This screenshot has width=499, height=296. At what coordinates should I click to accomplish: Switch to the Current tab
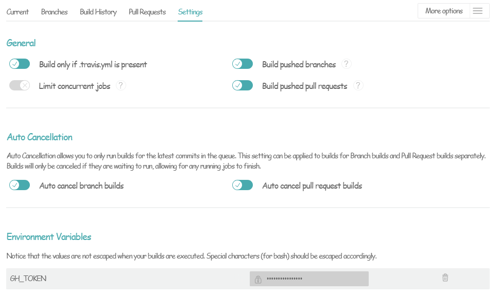point(18,12)
